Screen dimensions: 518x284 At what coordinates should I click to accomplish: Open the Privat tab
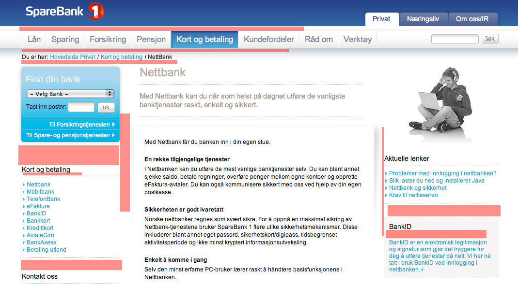[381, 19]
